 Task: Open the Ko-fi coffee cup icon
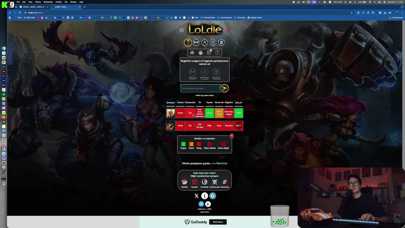(x=213, y=196)
